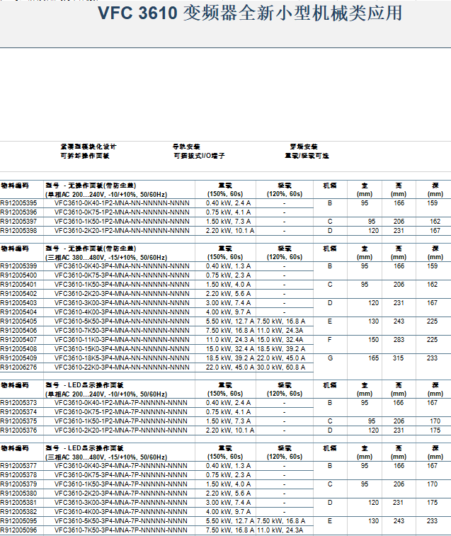
Task: Click depth 233 in R912005409 row
Action: coord(432,358)
